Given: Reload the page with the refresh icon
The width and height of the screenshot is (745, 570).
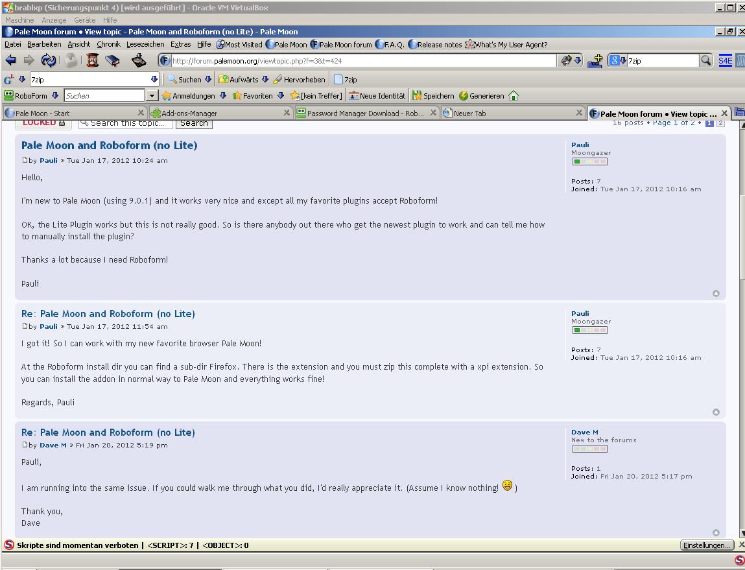Looking at the screenshot, I should (x=49, y=61).
